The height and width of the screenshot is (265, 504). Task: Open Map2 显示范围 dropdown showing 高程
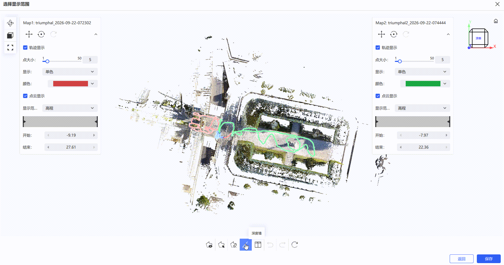[422, 108]
